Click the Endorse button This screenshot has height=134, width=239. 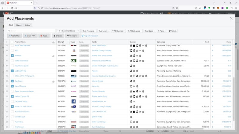coord(58,36)
